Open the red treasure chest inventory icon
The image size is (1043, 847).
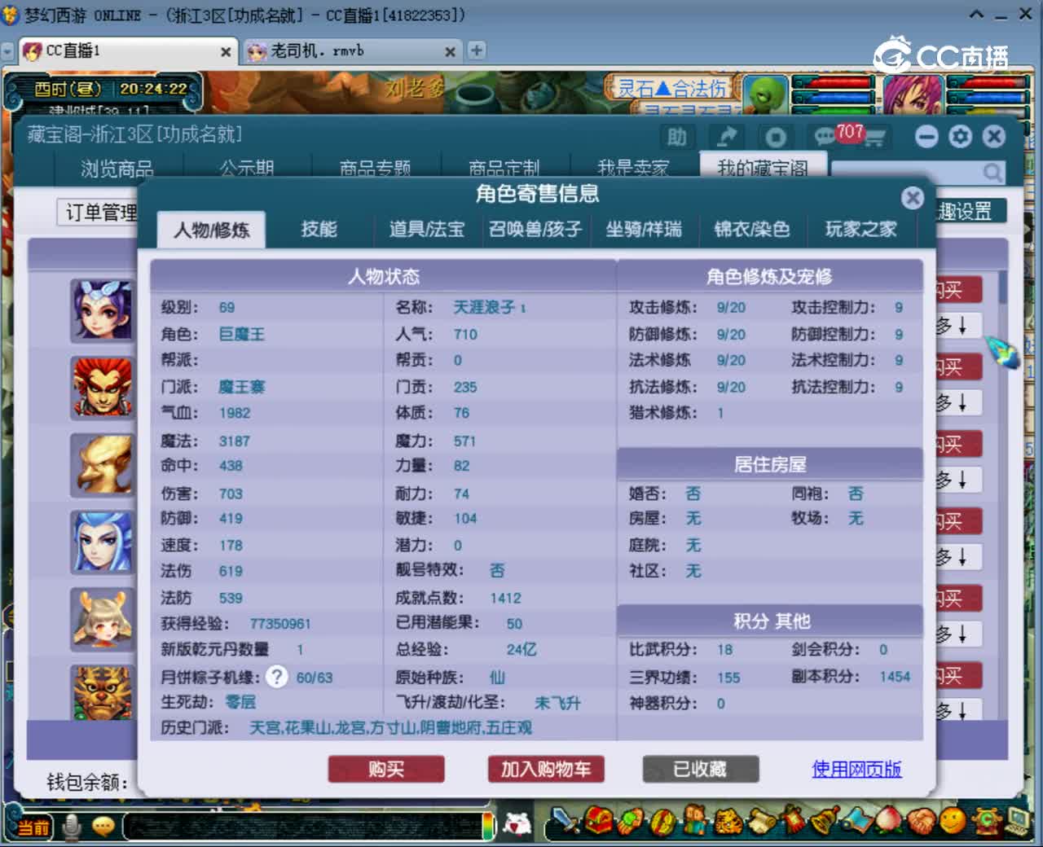click(x=599, y=823)
